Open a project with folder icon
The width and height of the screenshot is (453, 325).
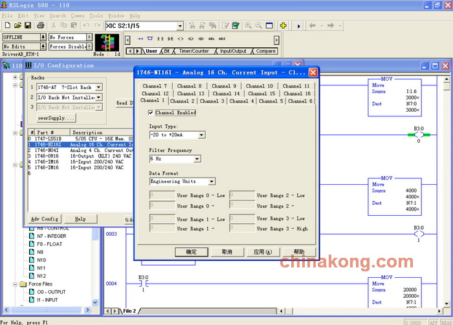click(x=17, y=26)
